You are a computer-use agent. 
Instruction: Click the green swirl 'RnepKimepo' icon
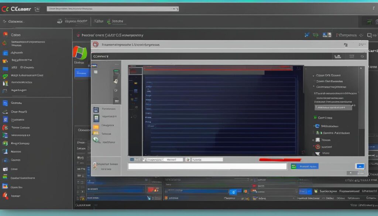pos(5,143)
